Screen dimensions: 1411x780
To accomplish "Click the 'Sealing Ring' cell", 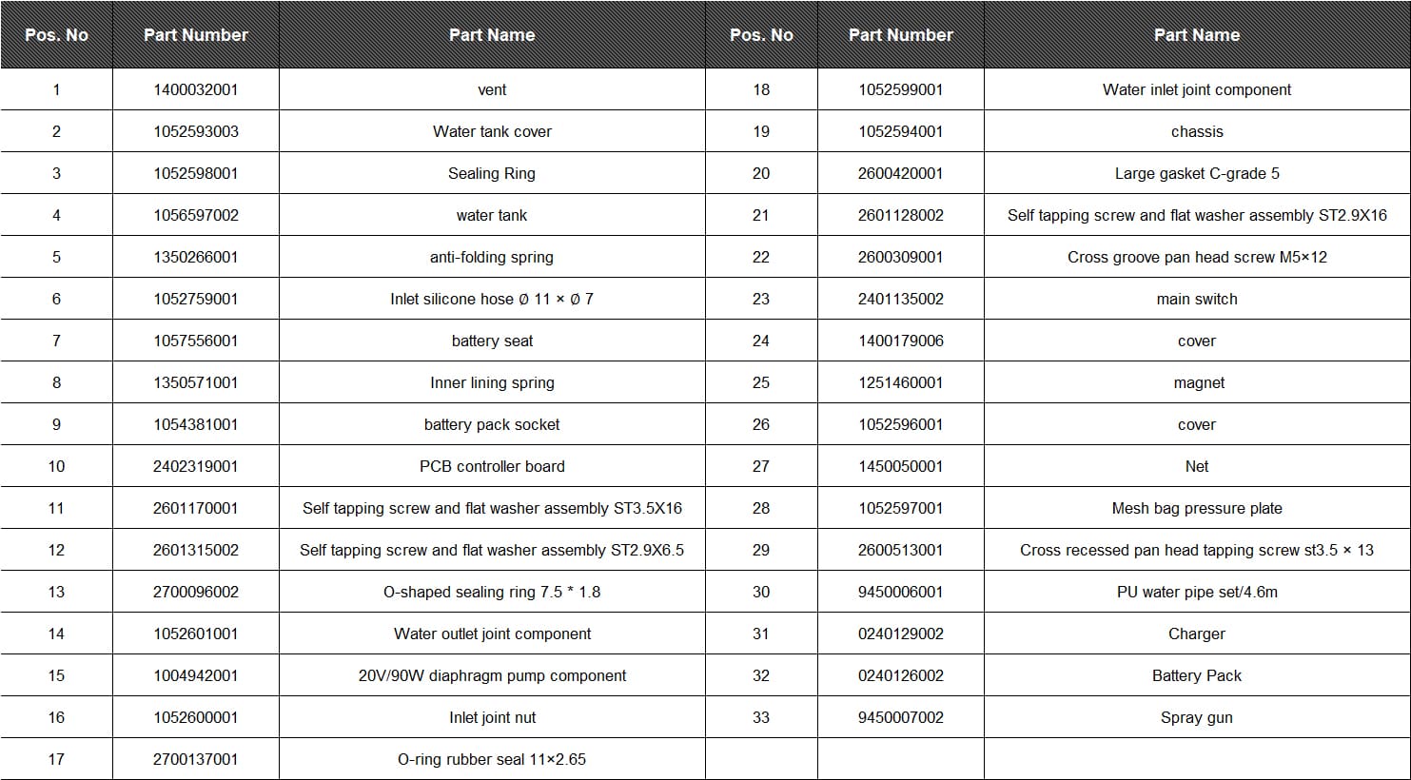I will 492,173.
